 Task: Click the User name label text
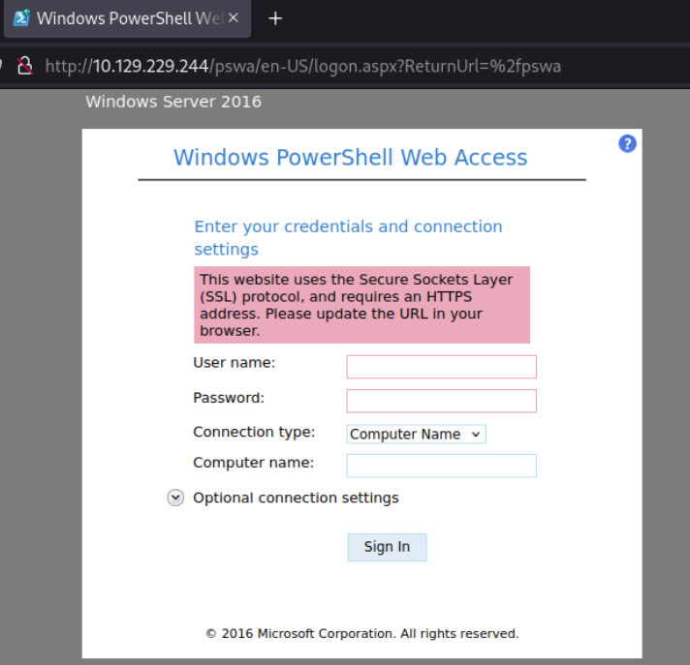click(235, 363)
